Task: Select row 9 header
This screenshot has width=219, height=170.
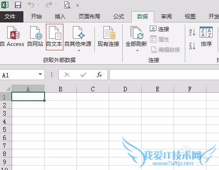Action: pyautogui.click(x=6, y=161)
